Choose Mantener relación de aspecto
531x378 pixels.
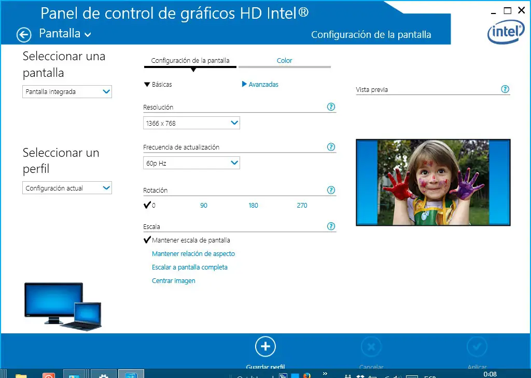pyautogui.click(x=193, y=253)
